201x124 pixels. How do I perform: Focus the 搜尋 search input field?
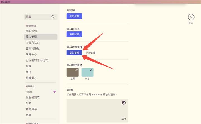coord(38,17)
